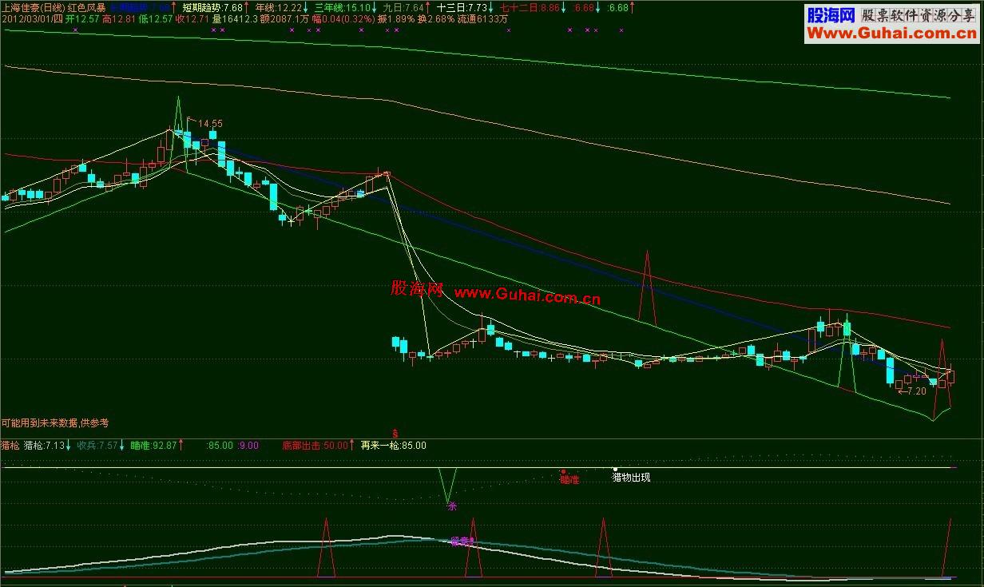Click the 猎枪:7.13 value
Screen dimensions: 984x587
43,446
